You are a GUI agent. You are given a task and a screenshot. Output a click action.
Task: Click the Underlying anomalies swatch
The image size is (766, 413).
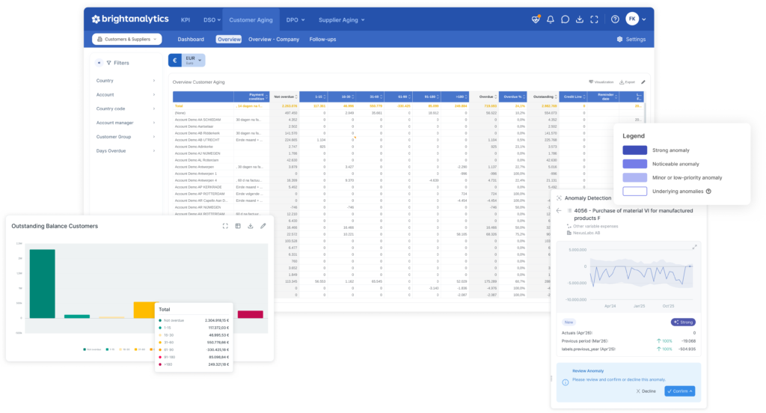tap(634, 191)
